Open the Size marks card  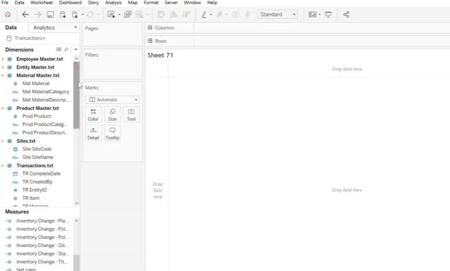(112, 114)
